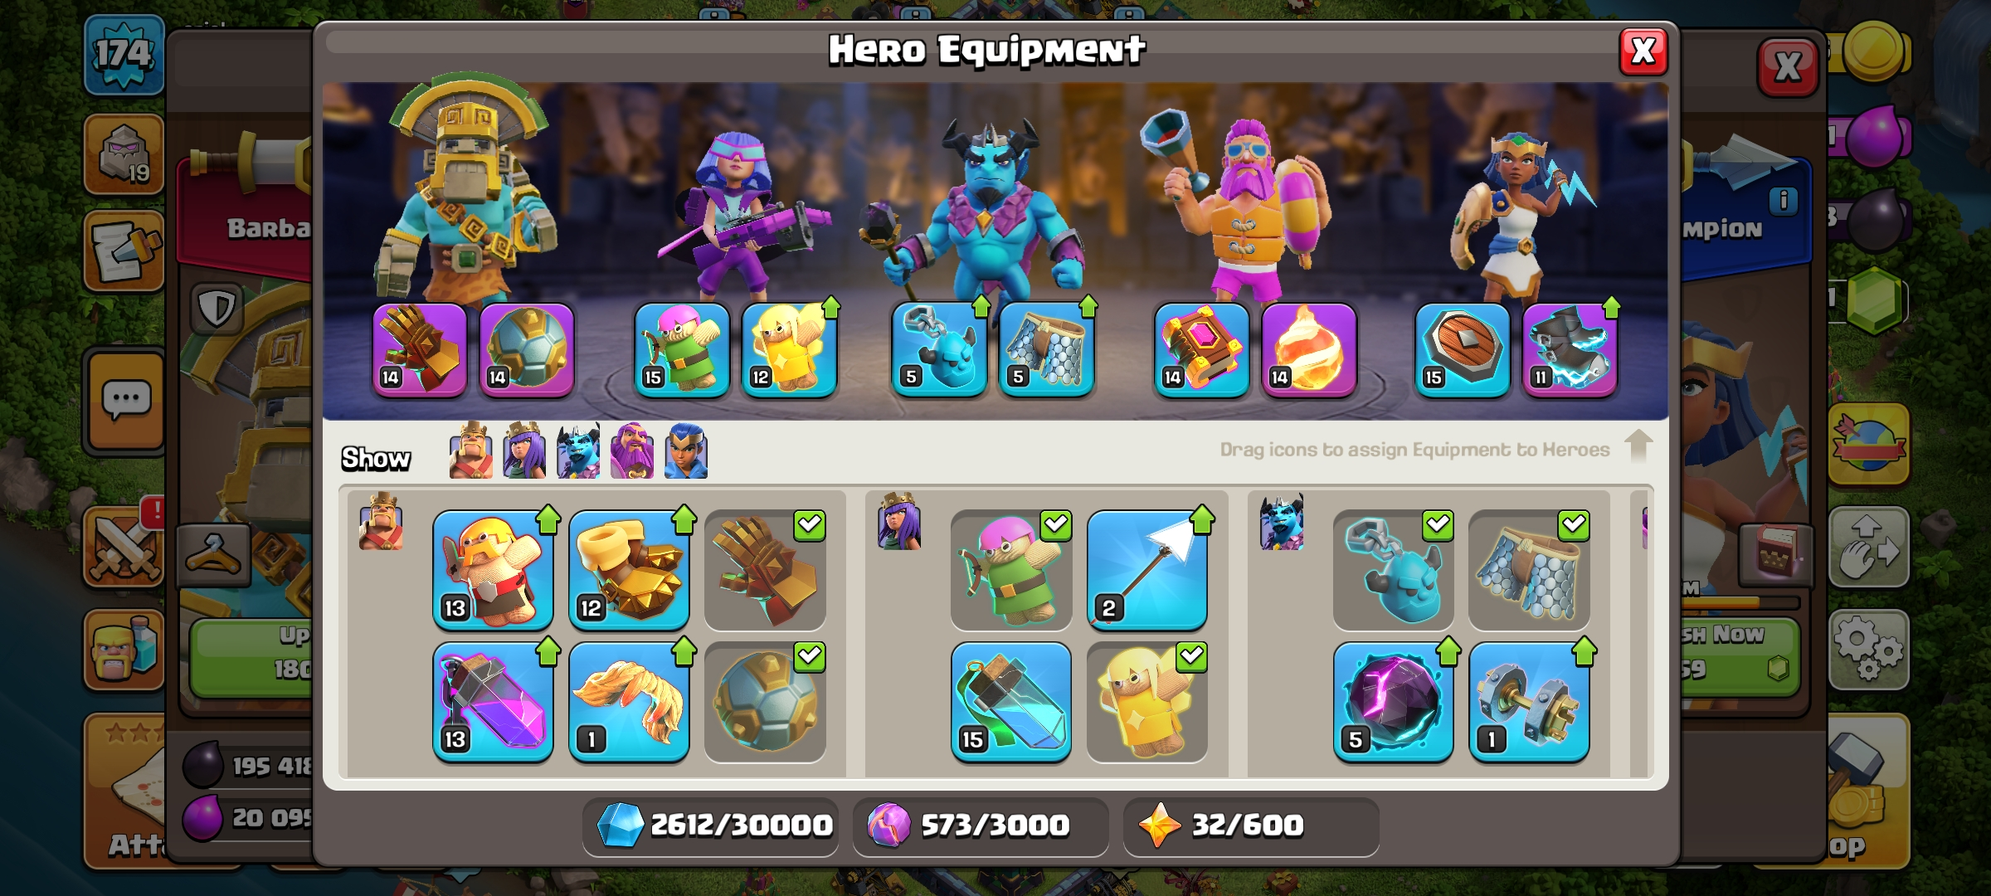
Task: Open the Rage Vial level 13 equipment
Action: point(493,702)
